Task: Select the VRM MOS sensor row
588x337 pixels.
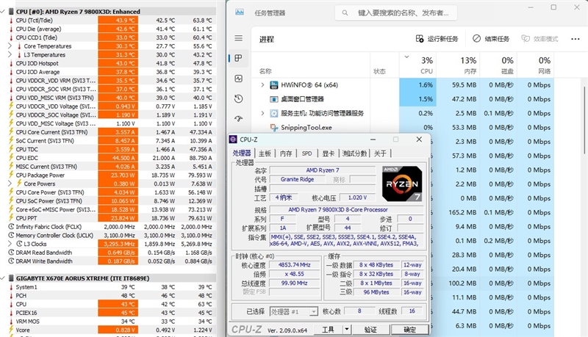Action: click(112, 322)
